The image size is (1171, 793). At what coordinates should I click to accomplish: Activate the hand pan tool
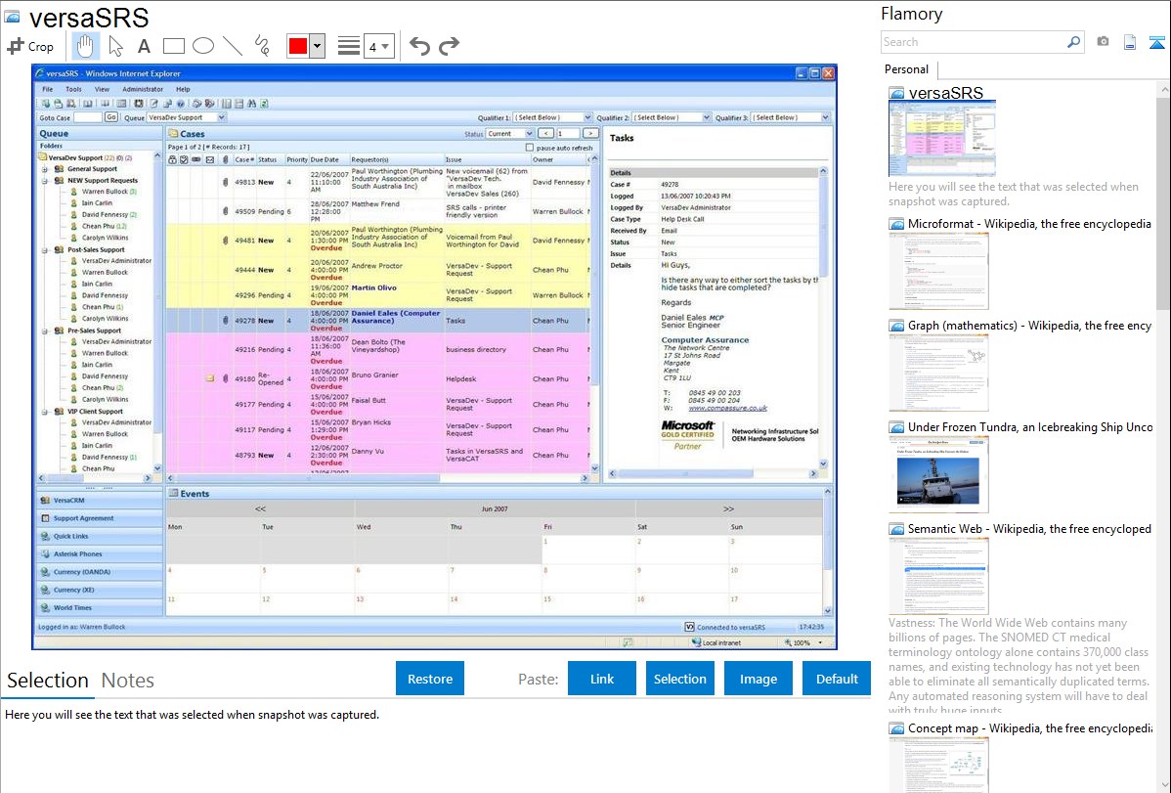coord(86,46)
